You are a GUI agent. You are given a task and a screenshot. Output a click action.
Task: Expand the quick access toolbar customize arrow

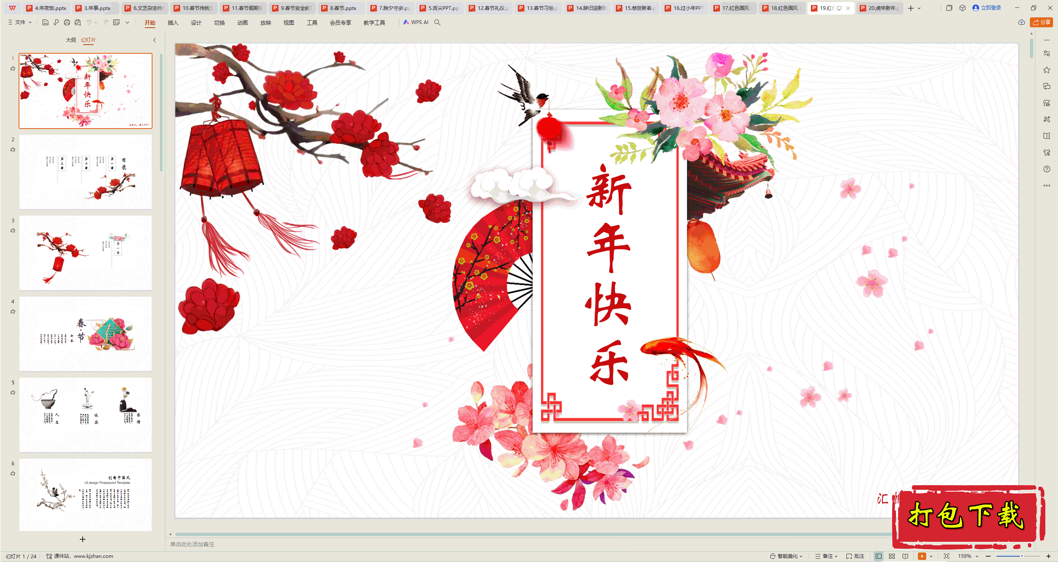pos(127,23)
